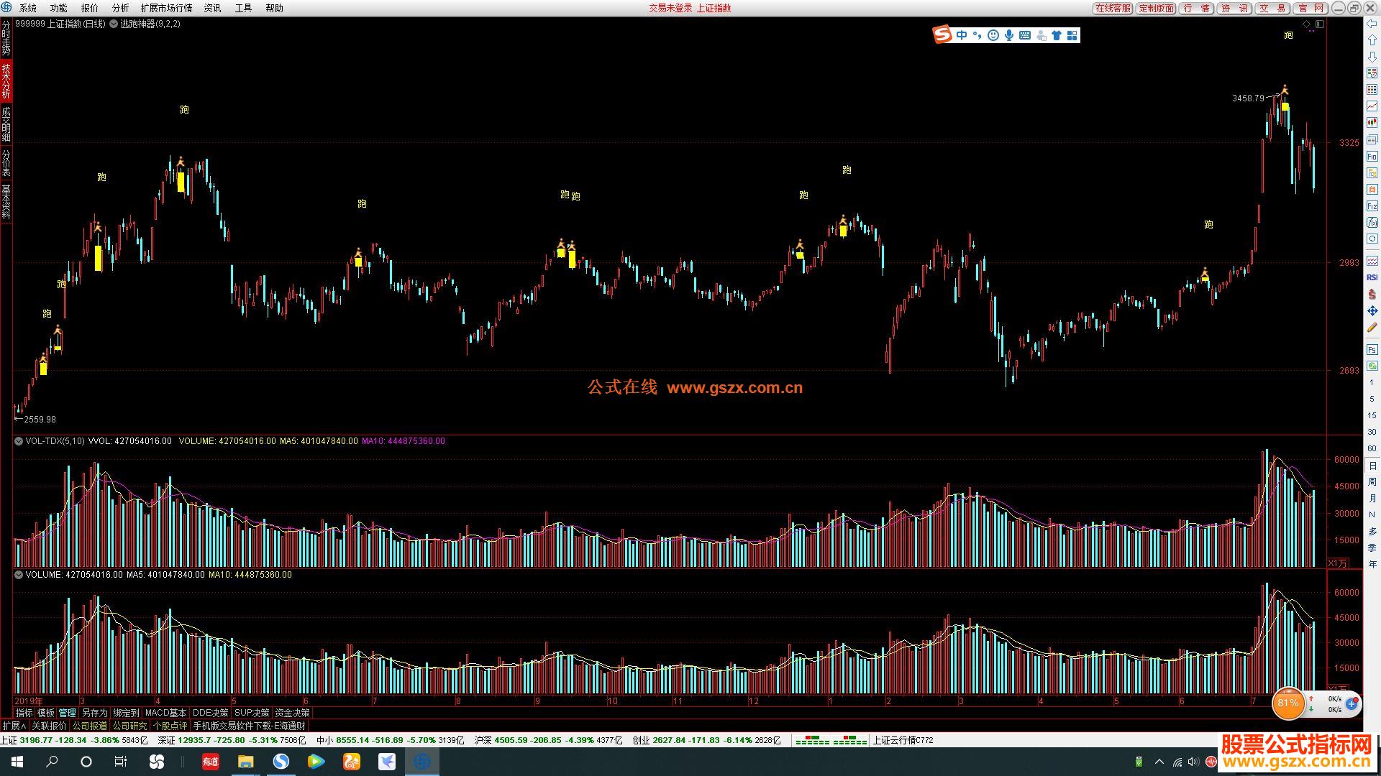
Task: Click the 官网 button
Action: [1311, 8]
